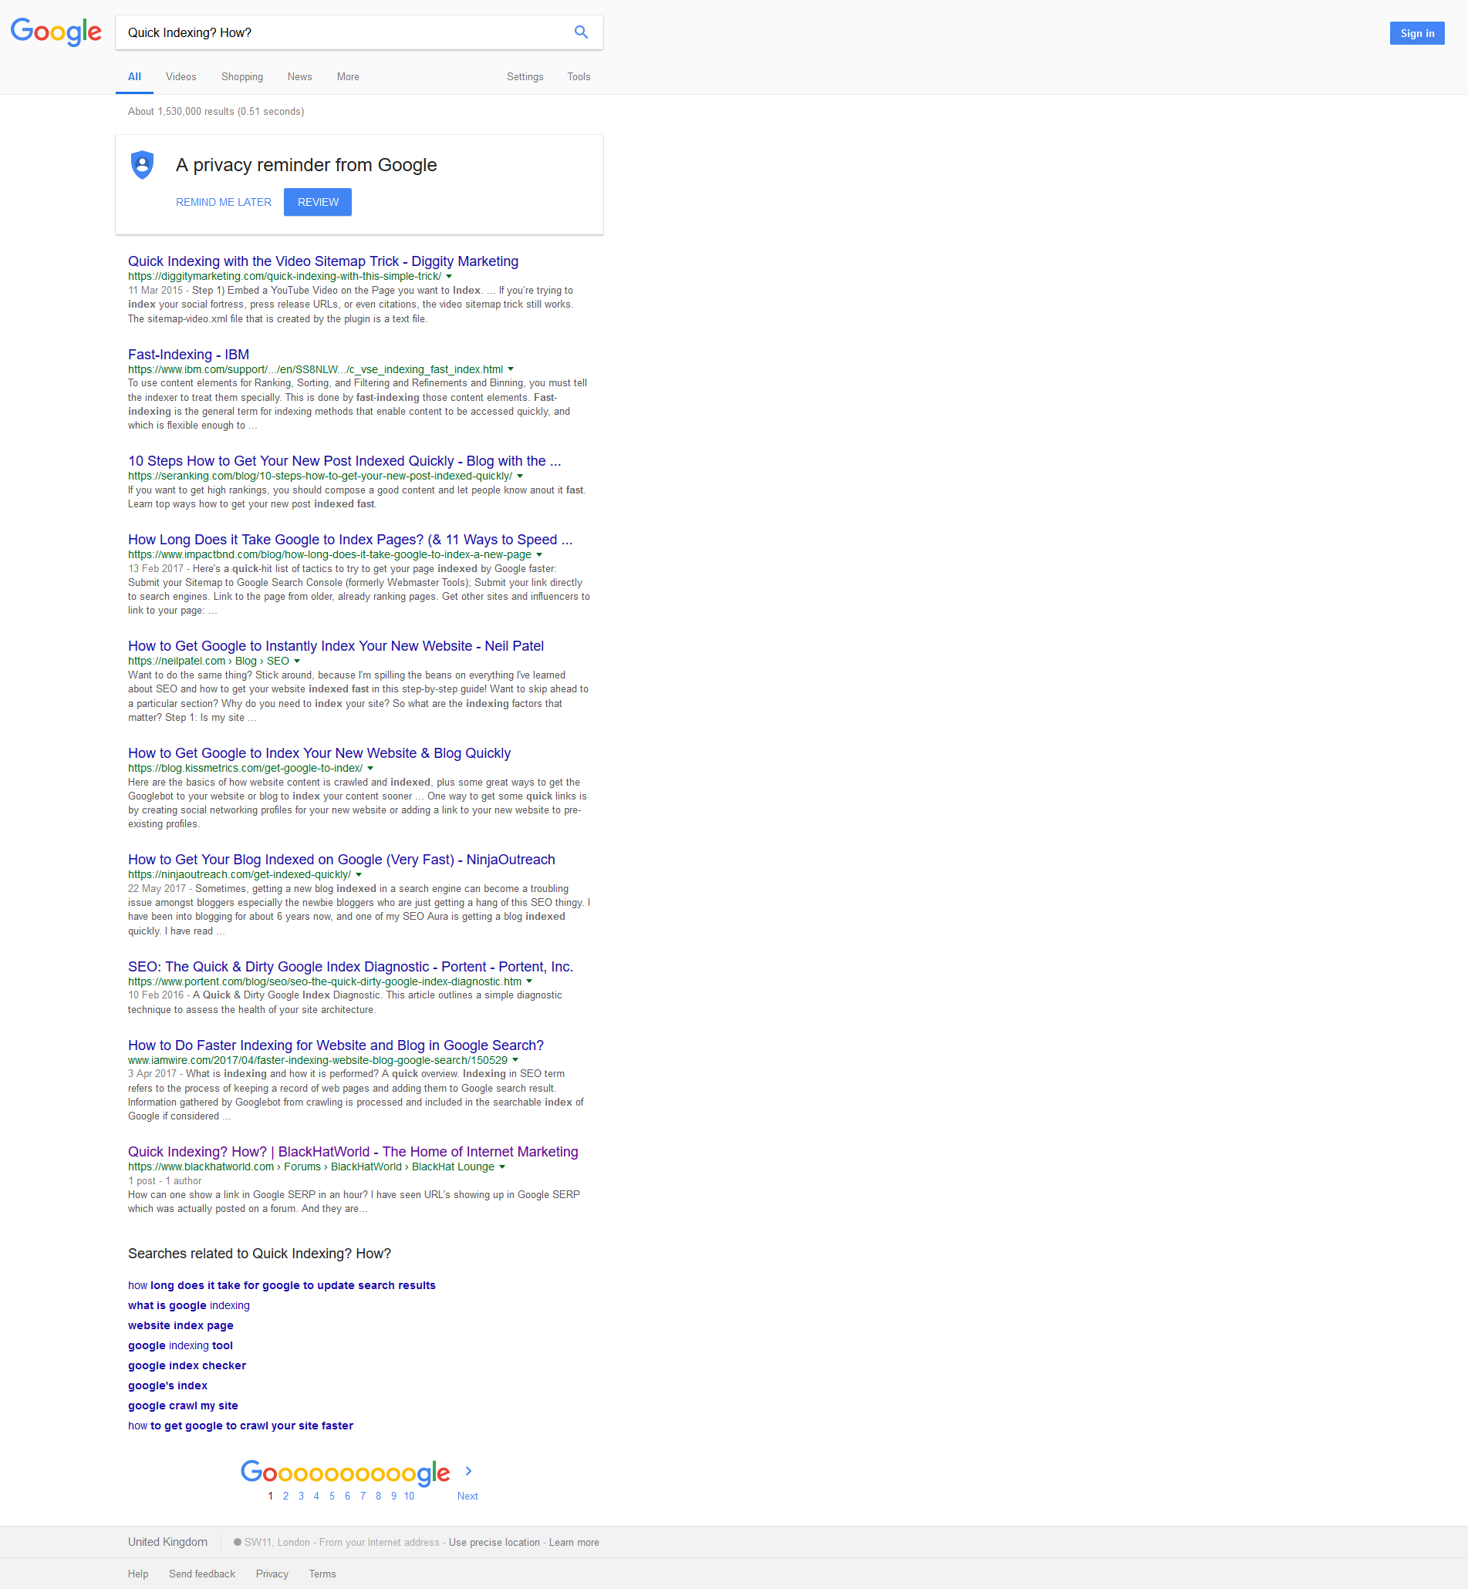Screen dimensions: 1468x1589
Task: Switch to the Shopping tab
Action: [242, 76]
